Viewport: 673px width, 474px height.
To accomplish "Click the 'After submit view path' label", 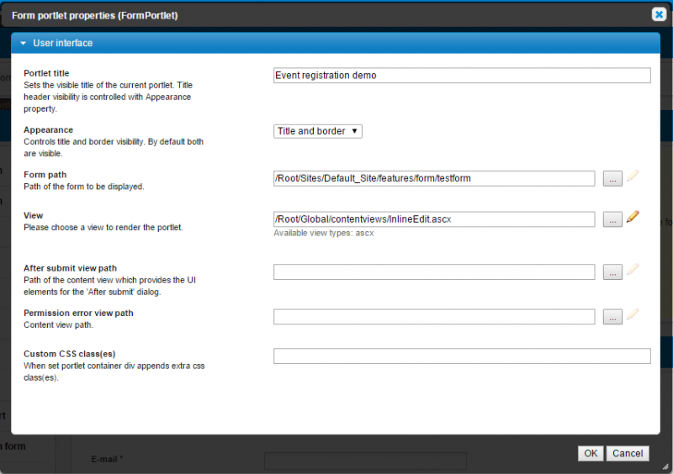I will coord(70,268).
